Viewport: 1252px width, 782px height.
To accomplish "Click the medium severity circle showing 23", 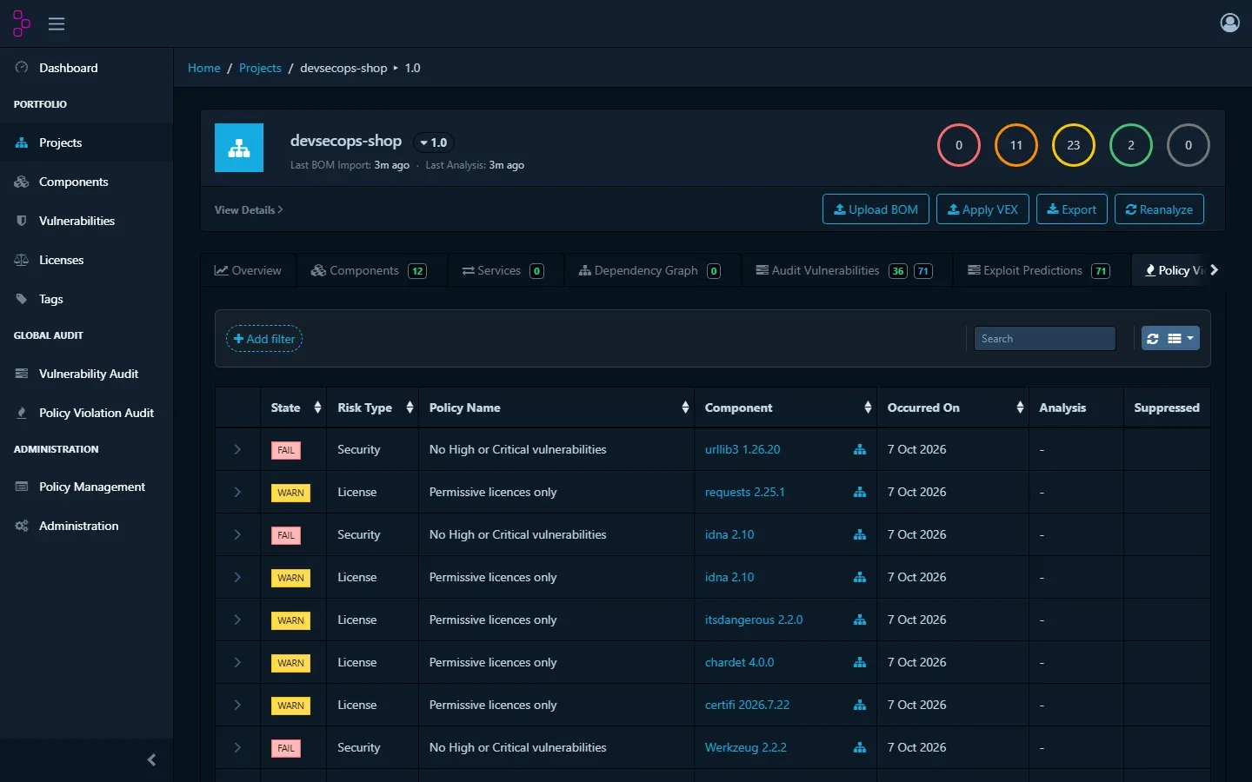I will [x=1074, y=145].
